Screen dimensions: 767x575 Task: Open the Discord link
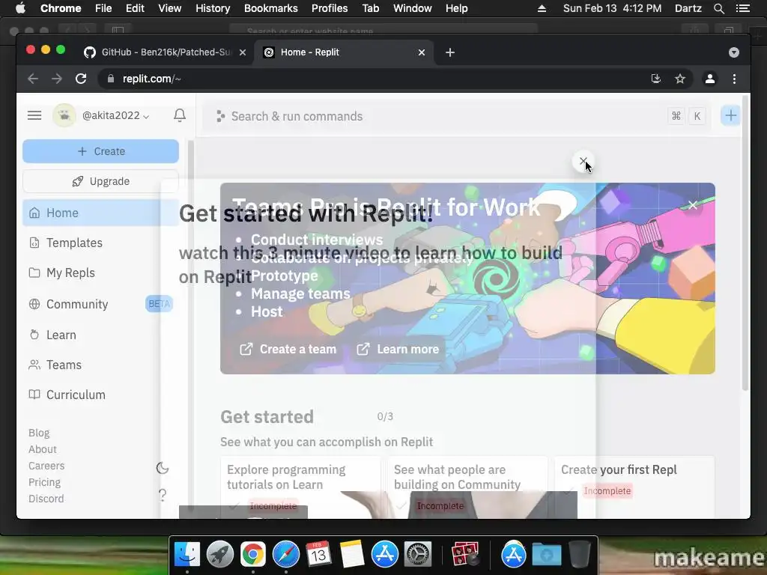tap(46, 499)
